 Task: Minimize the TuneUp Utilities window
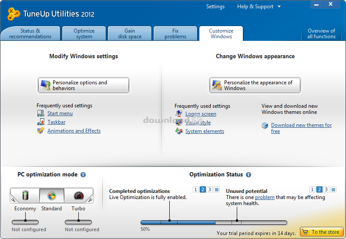(x=317, y=4)
